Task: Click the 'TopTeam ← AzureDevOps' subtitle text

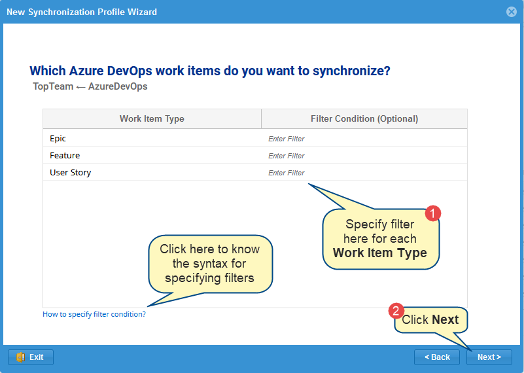Action: pos(90,86)
